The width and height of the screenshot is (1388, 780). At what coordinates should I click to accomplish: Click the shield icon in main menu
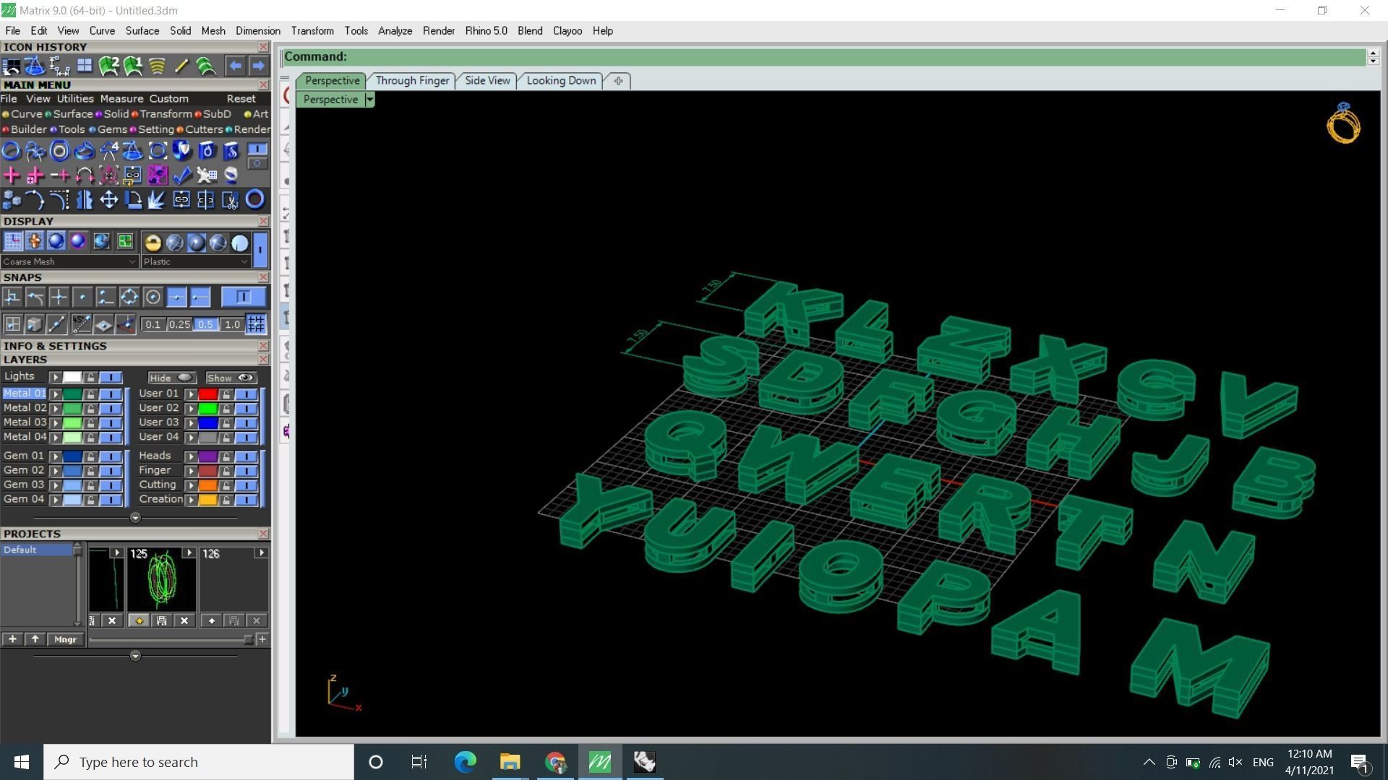181,150
